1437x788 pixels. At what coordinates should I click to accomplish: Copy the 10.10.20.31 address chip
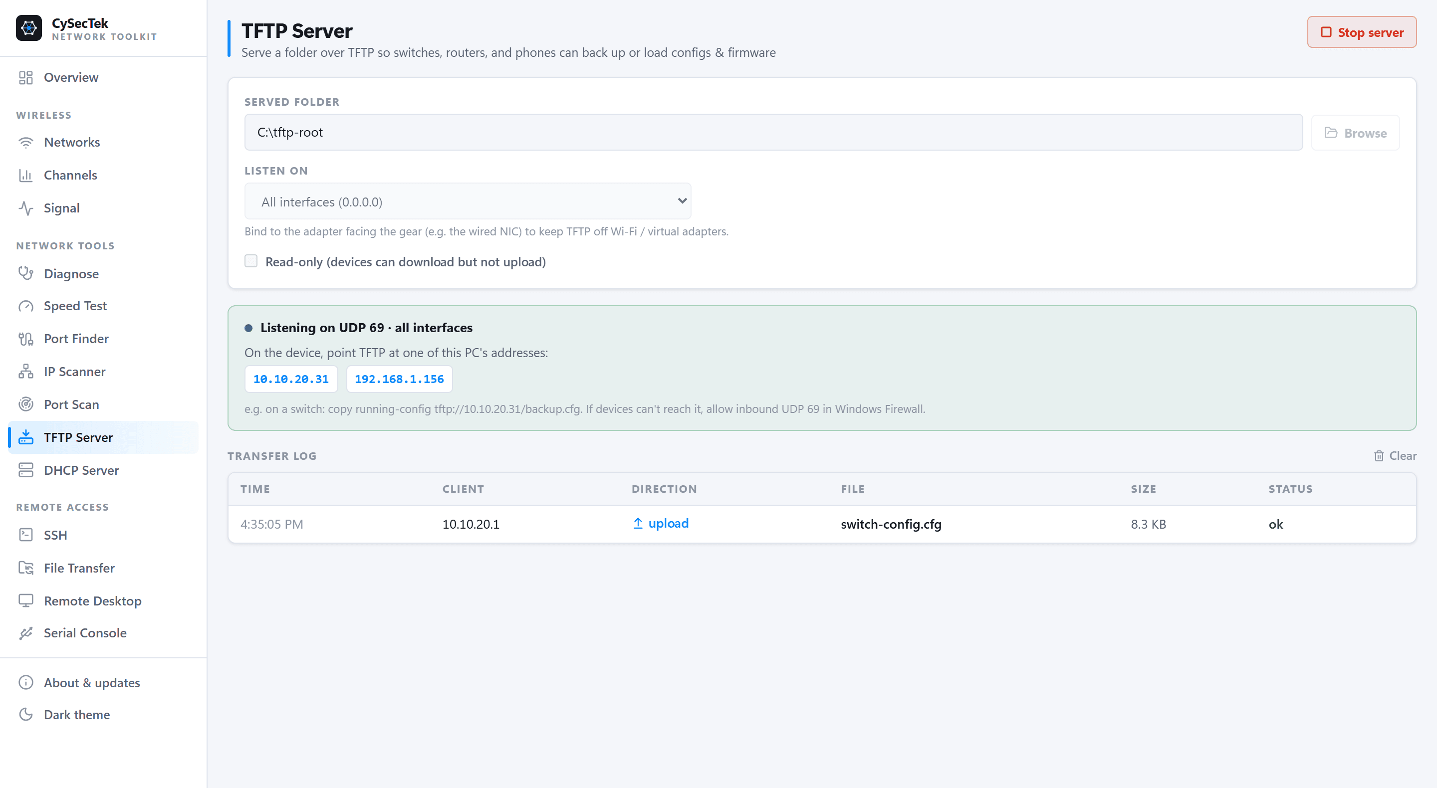tap(291, 379)
